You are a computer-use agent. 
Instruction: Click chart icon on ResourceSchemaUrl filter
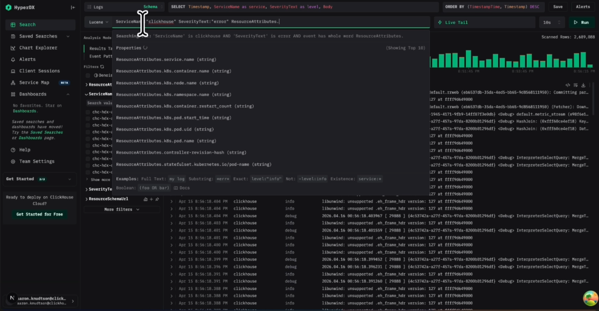(x=145, y=199)
